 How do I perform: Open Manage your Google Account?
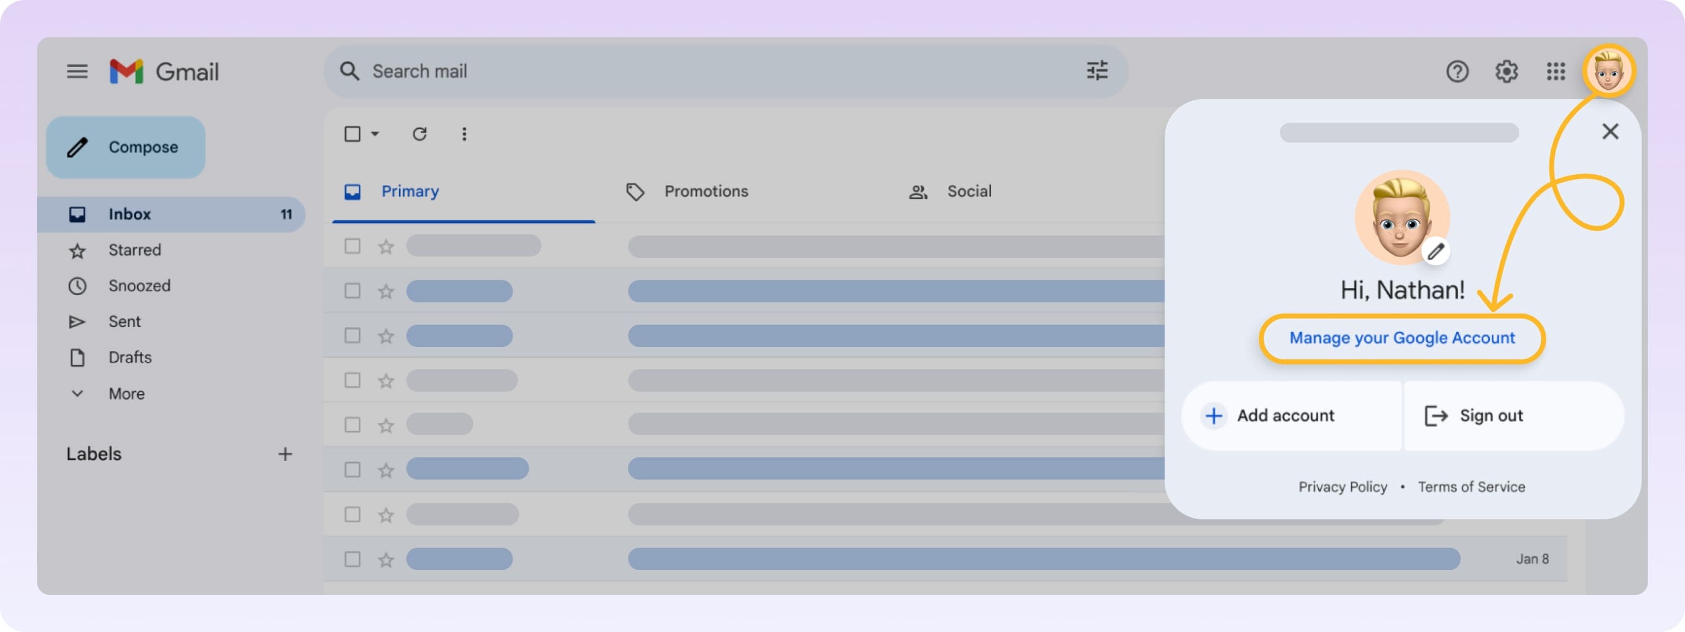tap(1403, 338)
